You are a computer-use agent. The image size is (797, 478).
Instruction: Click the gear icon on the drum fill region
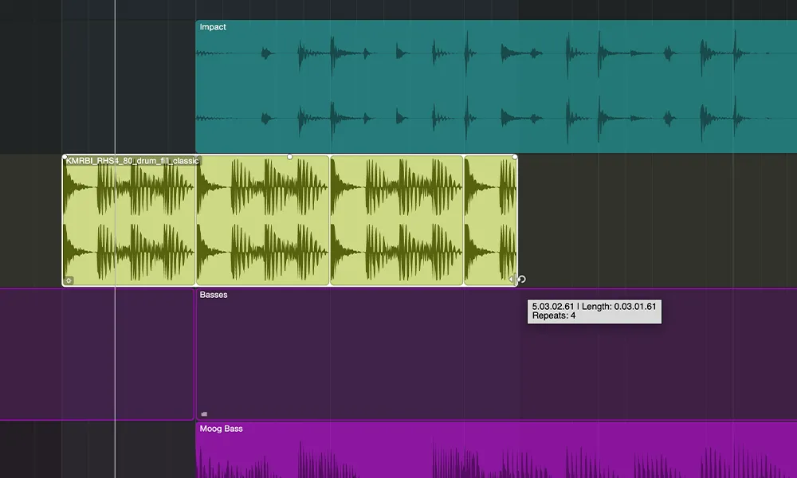(x=69, y=280)
